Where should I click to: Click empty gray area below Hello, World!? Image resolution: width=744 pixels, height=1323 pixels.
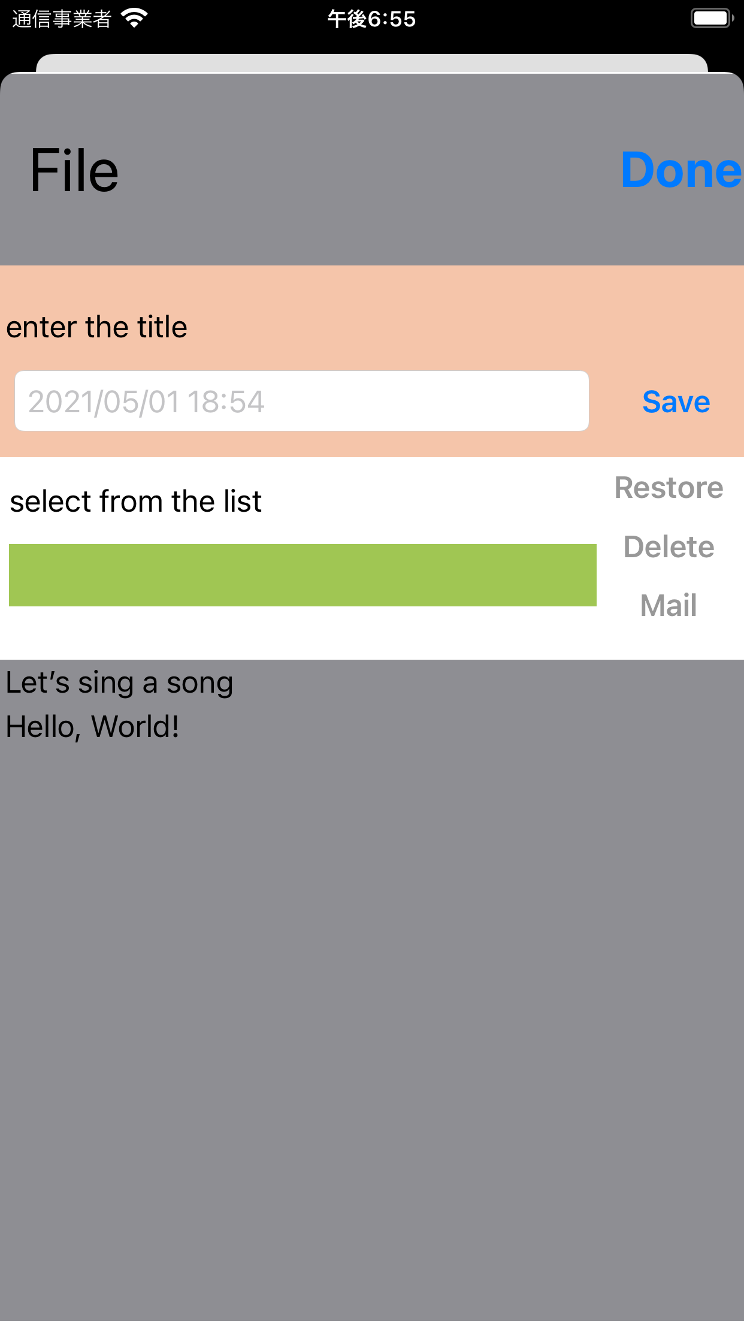371,1019
